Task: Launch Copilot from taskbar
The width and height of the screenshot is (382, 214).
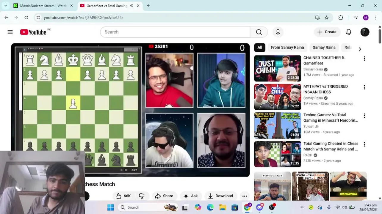Action: (198, 207)
